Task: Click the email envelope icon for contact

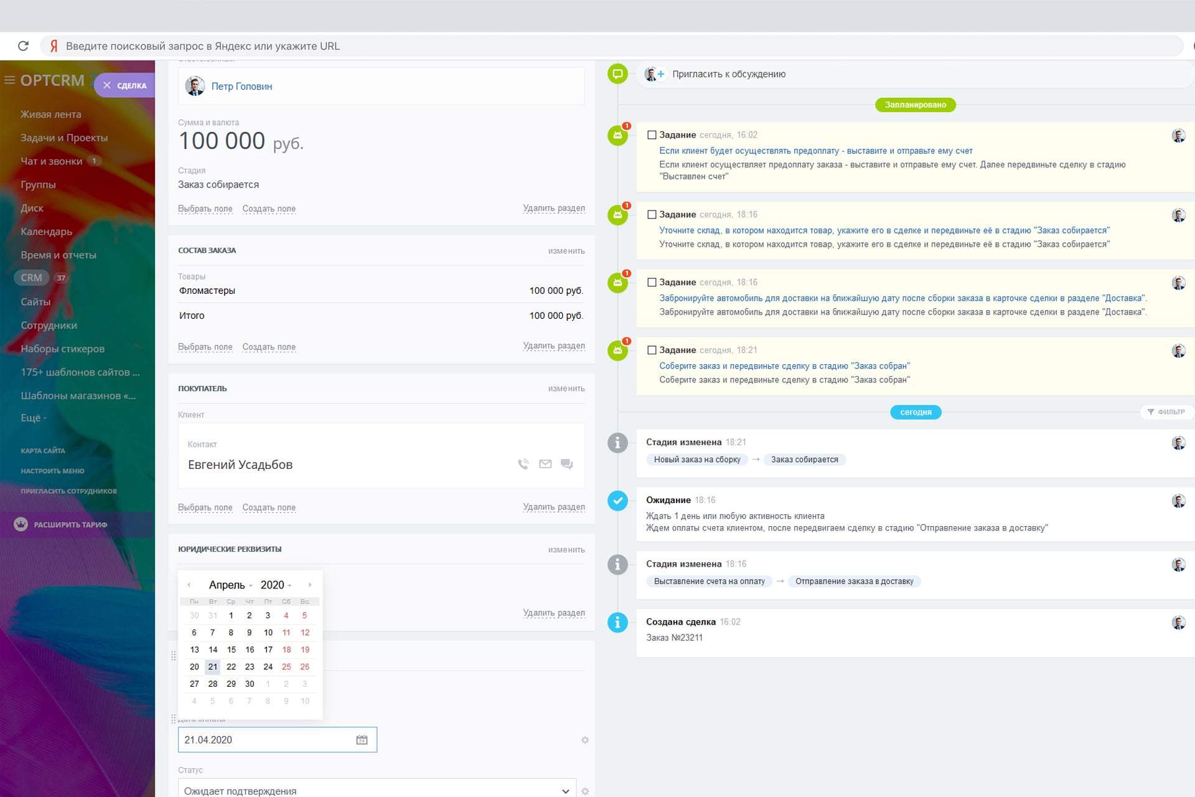Action: 545,464
